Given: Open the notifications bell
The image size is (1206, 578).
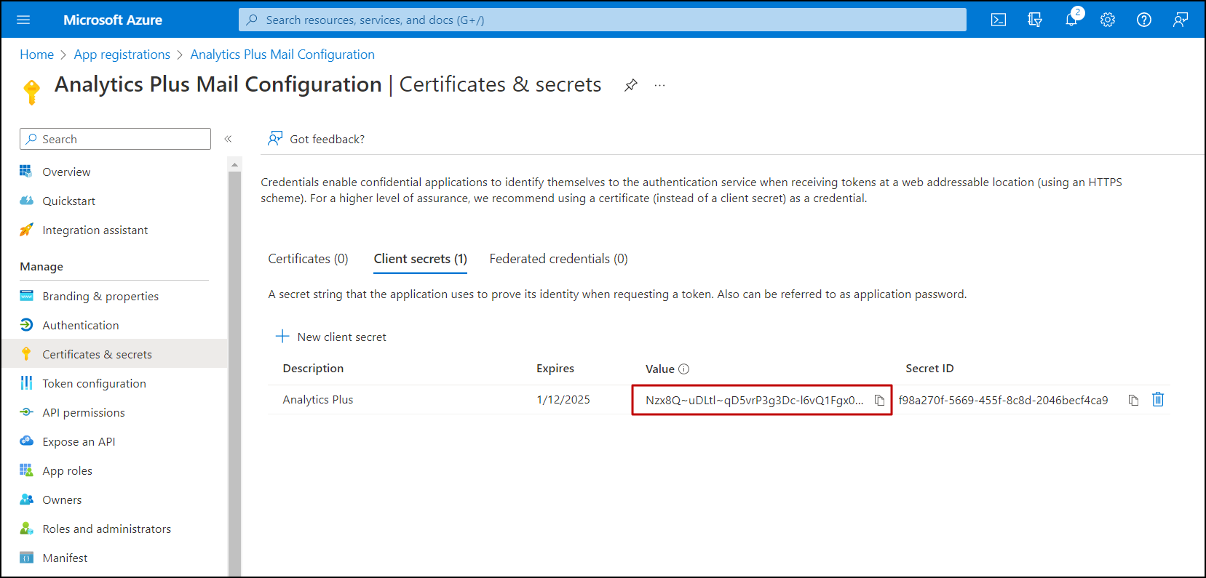Looking at the screenshot, I should click(1071, 20).
